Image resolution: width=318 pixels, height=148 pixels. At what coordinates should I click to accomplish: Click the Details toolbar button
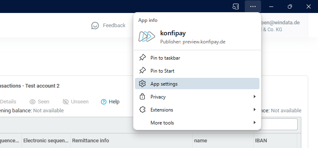(x=8, y=102)
